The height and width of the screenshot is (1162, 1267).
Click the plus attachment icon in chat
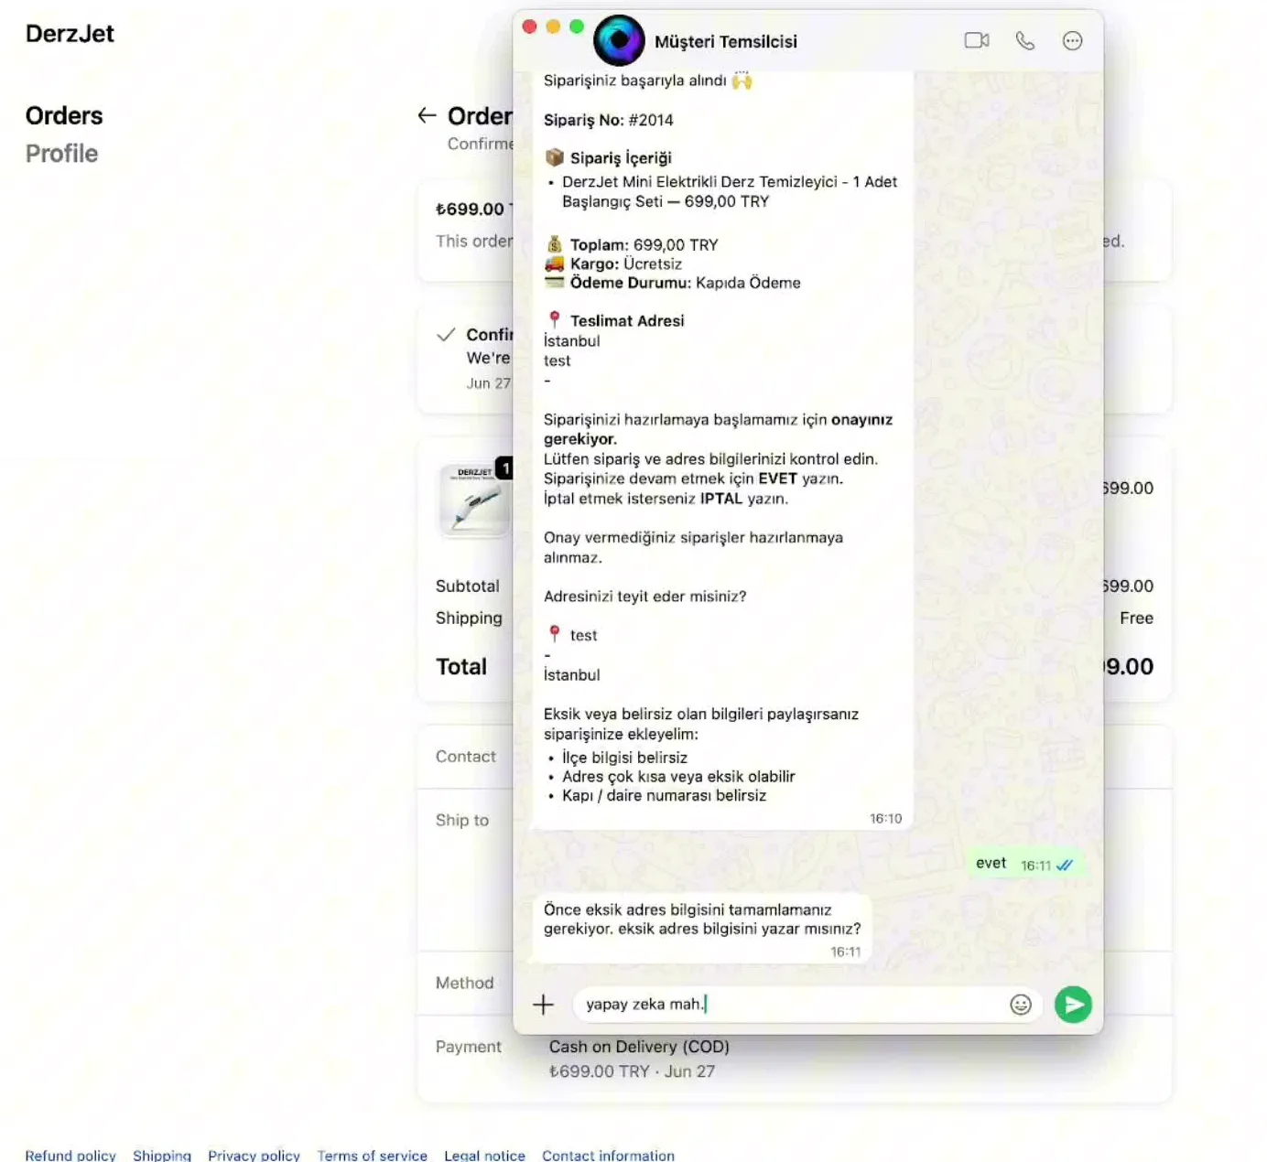[543, 1005]
